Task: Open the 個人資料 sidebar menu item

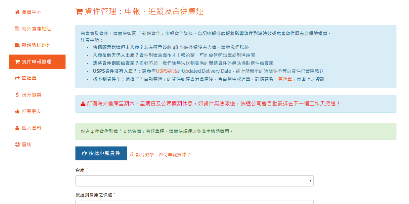Action: [x=31, y=128]
